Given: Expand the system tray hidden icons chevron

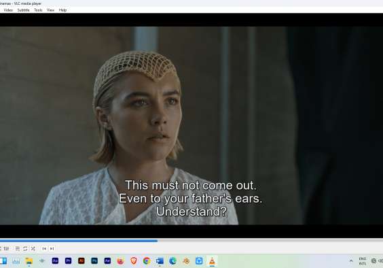Looking at the screenshot, I should tap(351, 261).
